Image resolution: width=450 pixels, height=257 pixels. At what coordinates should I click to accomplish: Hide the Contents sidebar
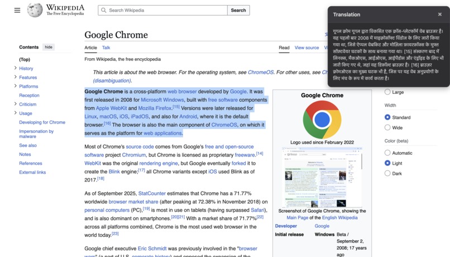coord(49,47)
